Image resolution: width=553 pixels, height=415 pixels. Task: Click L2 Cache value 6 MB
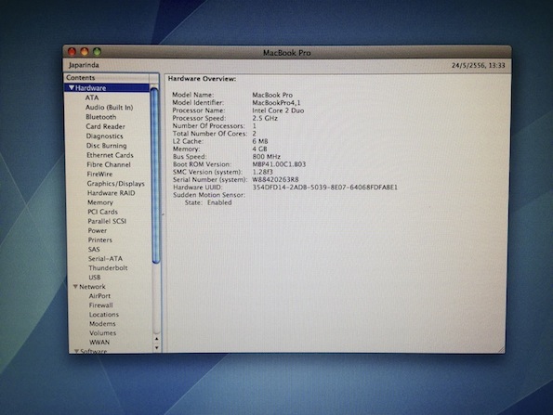260,141
